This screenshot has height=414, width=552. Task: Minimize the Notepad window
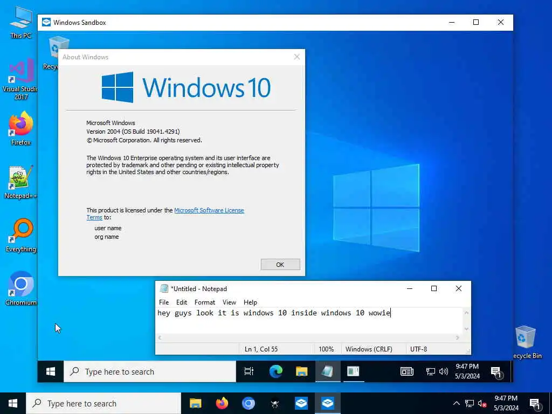410,289
